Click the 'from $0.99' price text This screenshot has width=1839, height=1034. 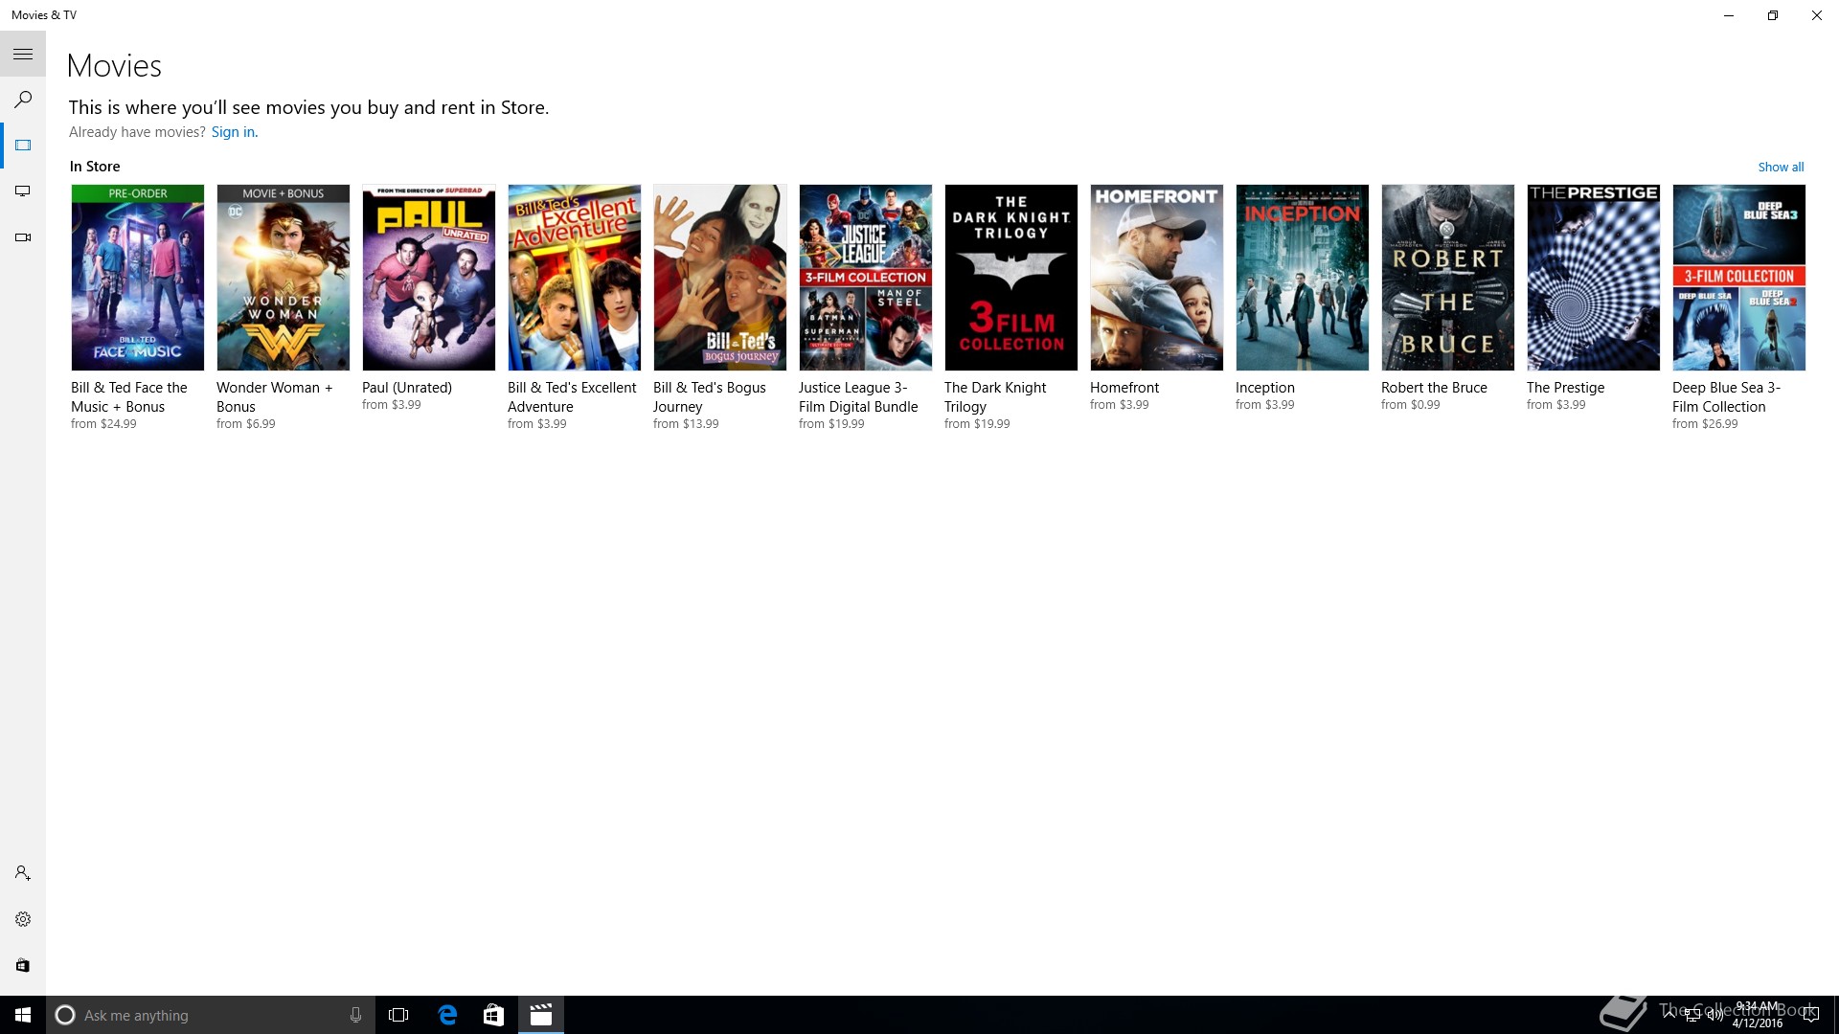pyautogui.click(x=1410, y=405)
